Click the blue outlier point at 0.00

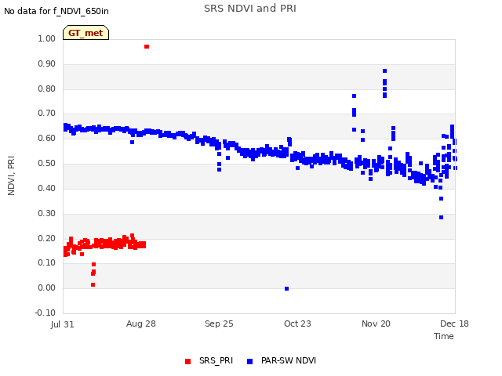click(x=287, y=289)
